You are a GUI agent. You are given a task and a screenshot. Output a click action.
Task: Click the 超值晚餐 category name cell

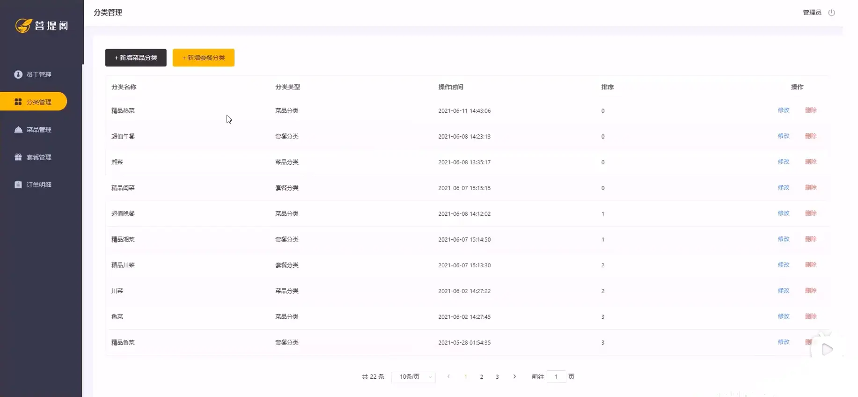[x=123, y=214]
